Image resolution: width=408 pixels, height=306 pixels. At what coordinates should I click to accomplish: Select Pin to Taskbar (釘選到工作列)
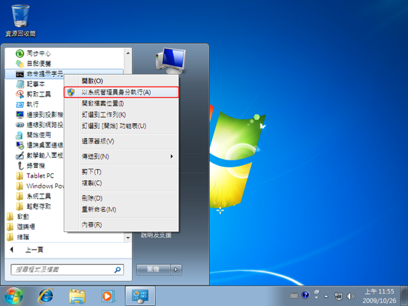tap(121, 114)
